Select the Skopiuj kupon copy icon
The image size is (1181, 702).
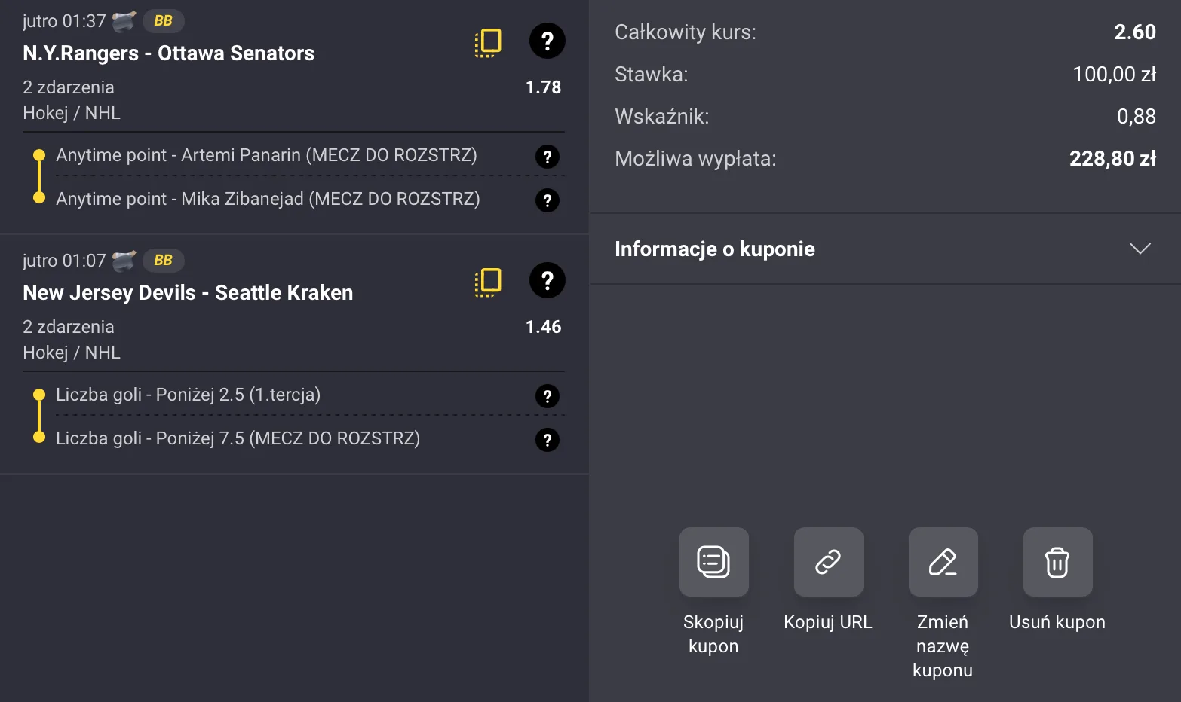713,562
